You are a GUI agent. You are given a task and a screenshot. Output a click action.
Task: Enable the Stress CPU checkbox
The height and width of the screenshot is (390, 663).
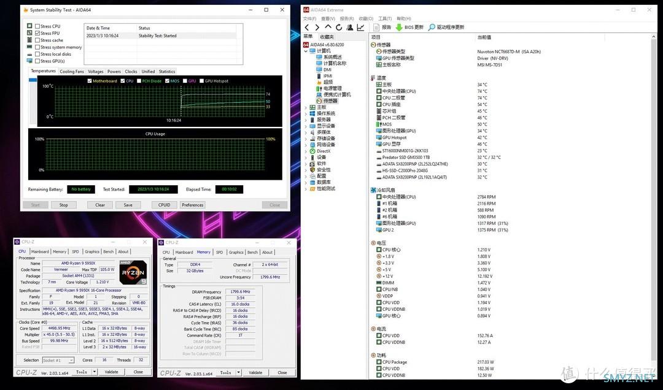[37, 26]
